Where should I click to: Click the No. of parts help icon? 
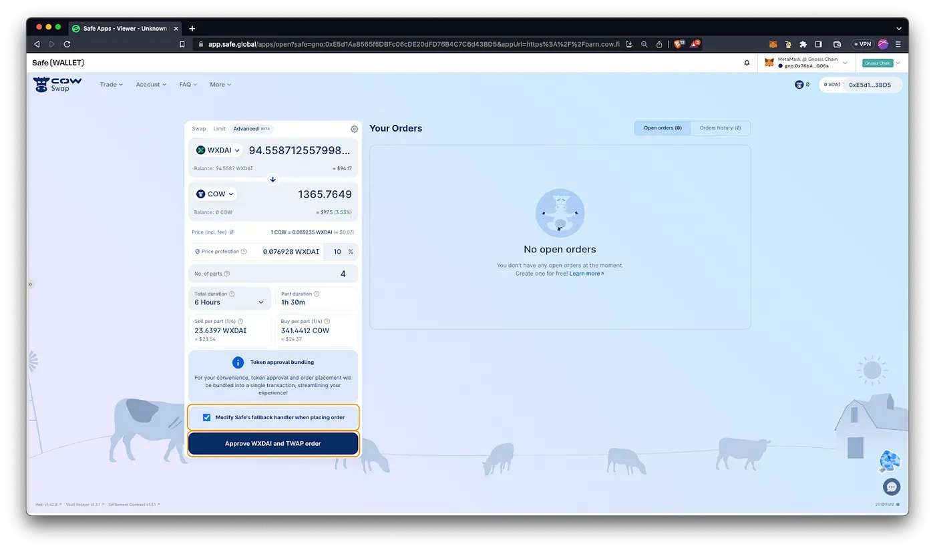click(x=227, y=274)
